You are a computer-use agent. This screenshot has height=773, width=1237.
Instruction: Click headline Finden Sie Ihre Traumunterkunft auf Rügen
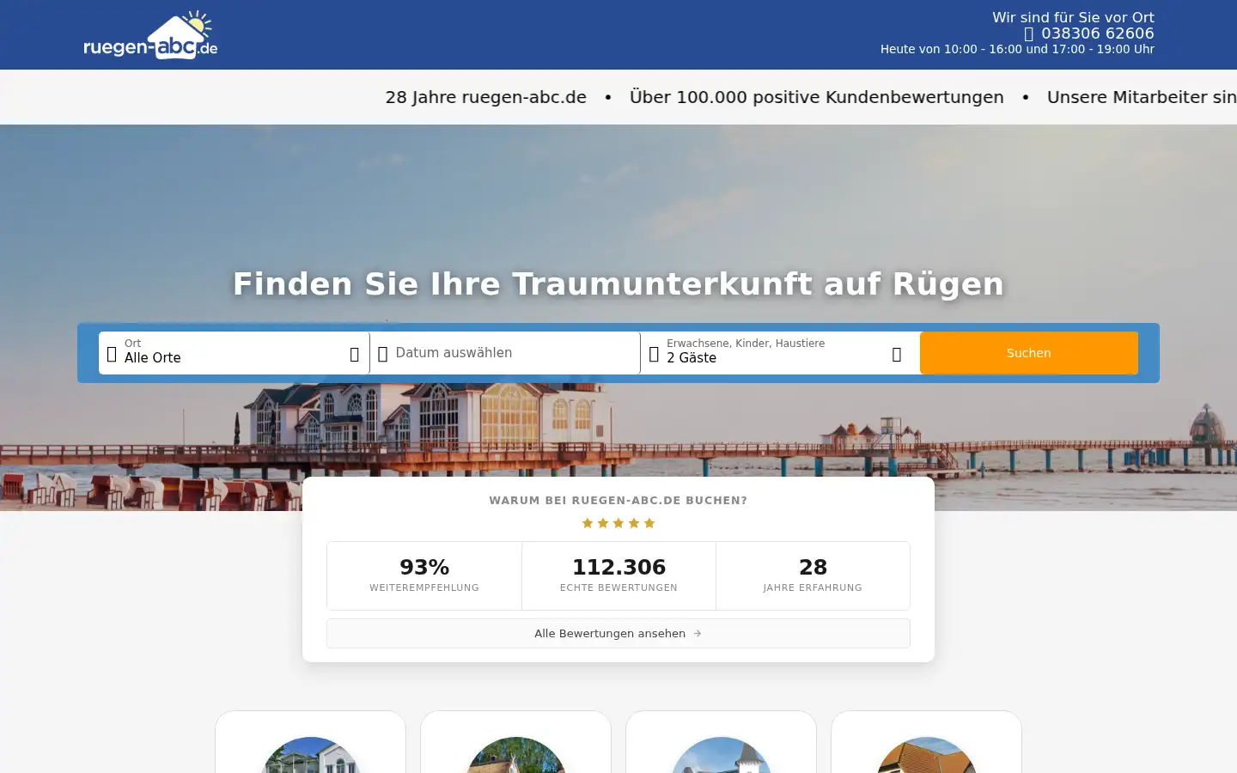(x=618, y=283)
